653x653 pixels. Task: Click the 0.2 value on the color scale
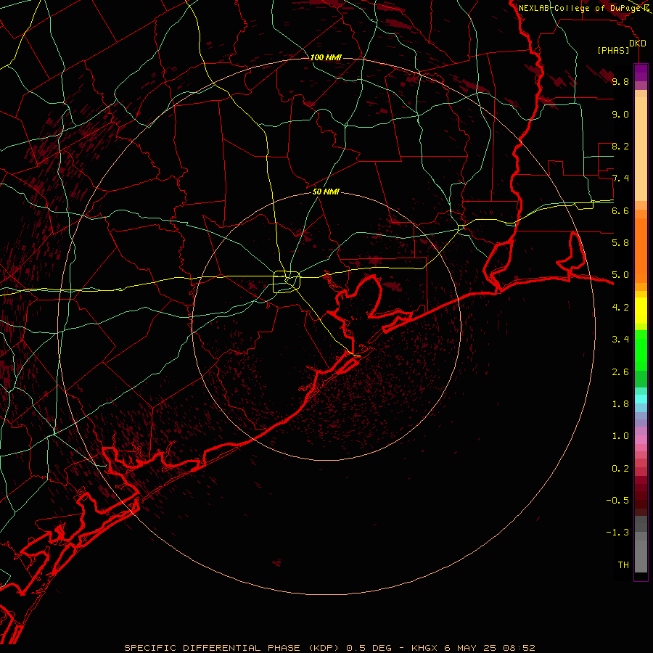620,469
